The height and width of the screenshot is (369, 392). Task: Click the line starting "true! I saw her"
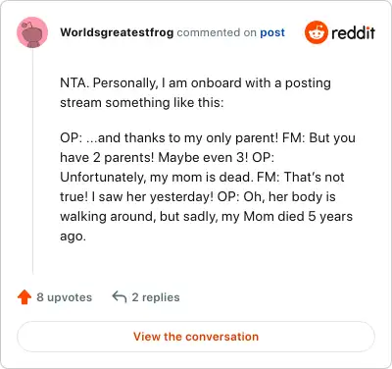[198, 197]
